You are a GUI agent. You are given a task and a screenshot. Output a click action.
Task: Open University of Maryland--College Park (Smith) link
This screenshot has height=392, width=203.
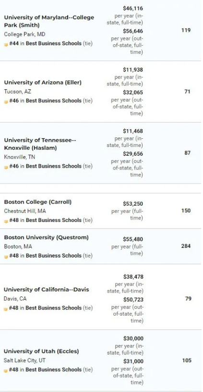pyautogui.click(x=49, y=21)
